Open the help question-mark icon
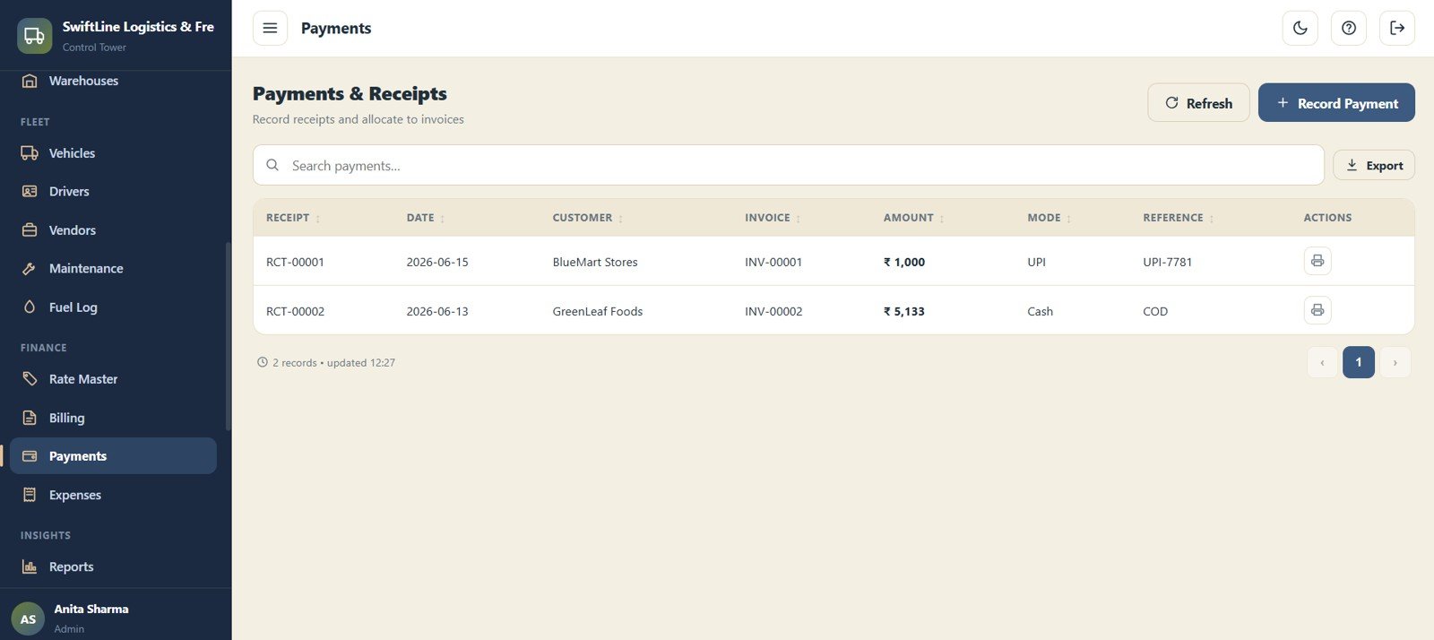 tap(1349, 28)
